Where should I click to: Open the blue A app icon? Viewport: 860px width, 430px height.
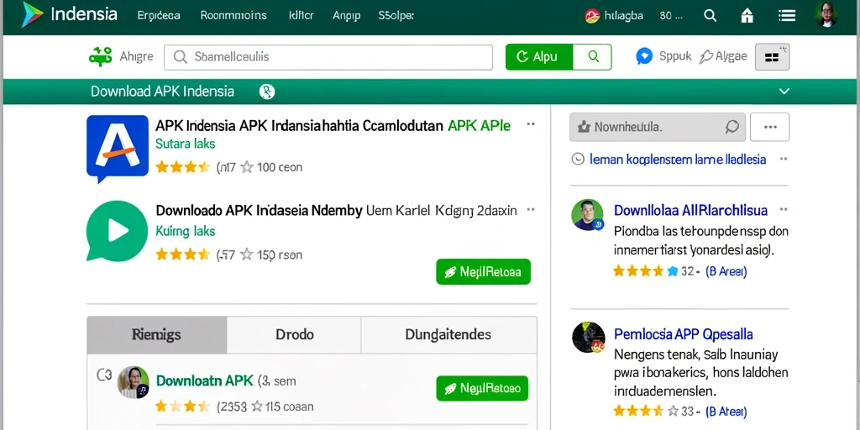(x=118, y=149)
